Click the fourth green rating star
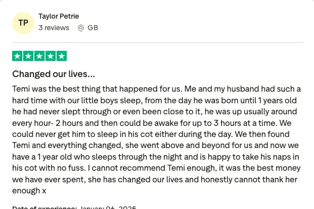 click(x=51, y=56)
